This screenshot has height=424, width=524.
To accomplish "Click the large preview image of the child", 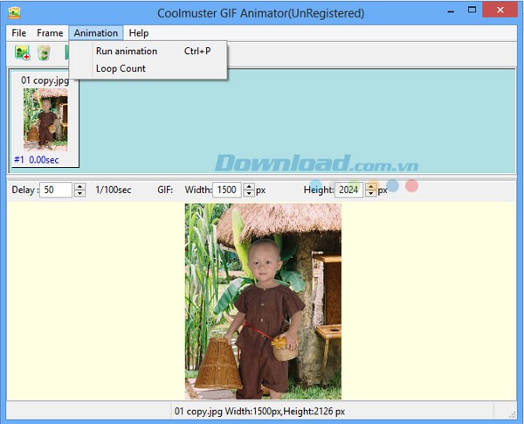I will coord(264,302).
